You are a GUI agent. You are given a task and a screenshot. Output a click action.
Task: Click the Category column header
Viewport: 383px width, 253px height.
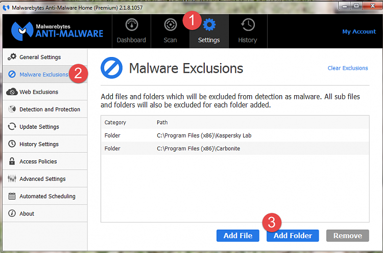[x=115, y=122]
